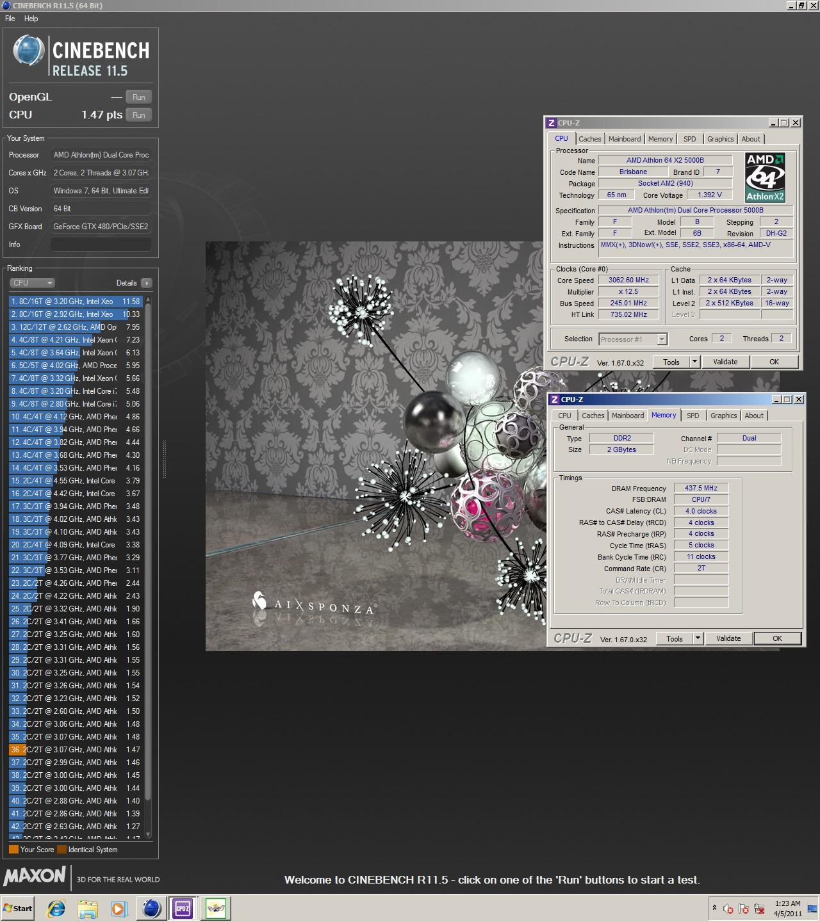Click Tools button in upper CPU-Z window
820x922 pixels.
click(671, 362)
